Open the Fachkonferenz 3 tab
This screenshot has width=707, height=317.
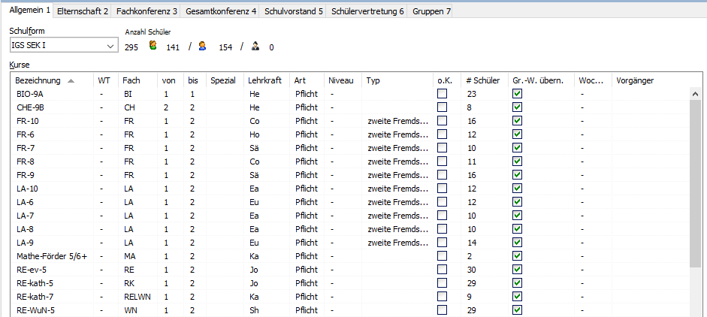pos(147,11)
